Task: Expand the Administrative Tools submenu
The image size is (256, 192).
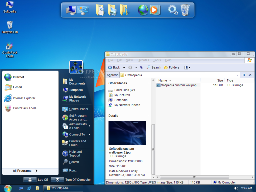Action: tap(76, 126)
